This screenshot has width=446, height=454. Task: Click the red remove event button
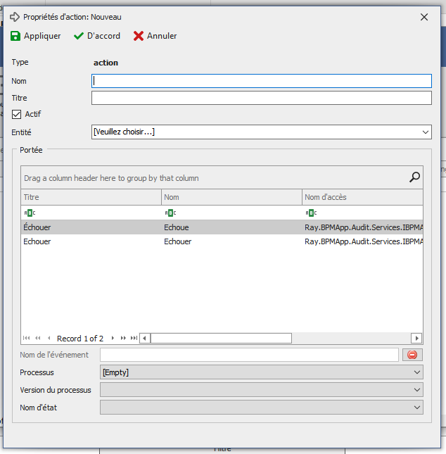[x=412, y=355]
